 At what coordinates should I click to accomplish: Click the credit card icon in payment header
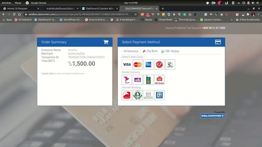click(x=218, y=42)
